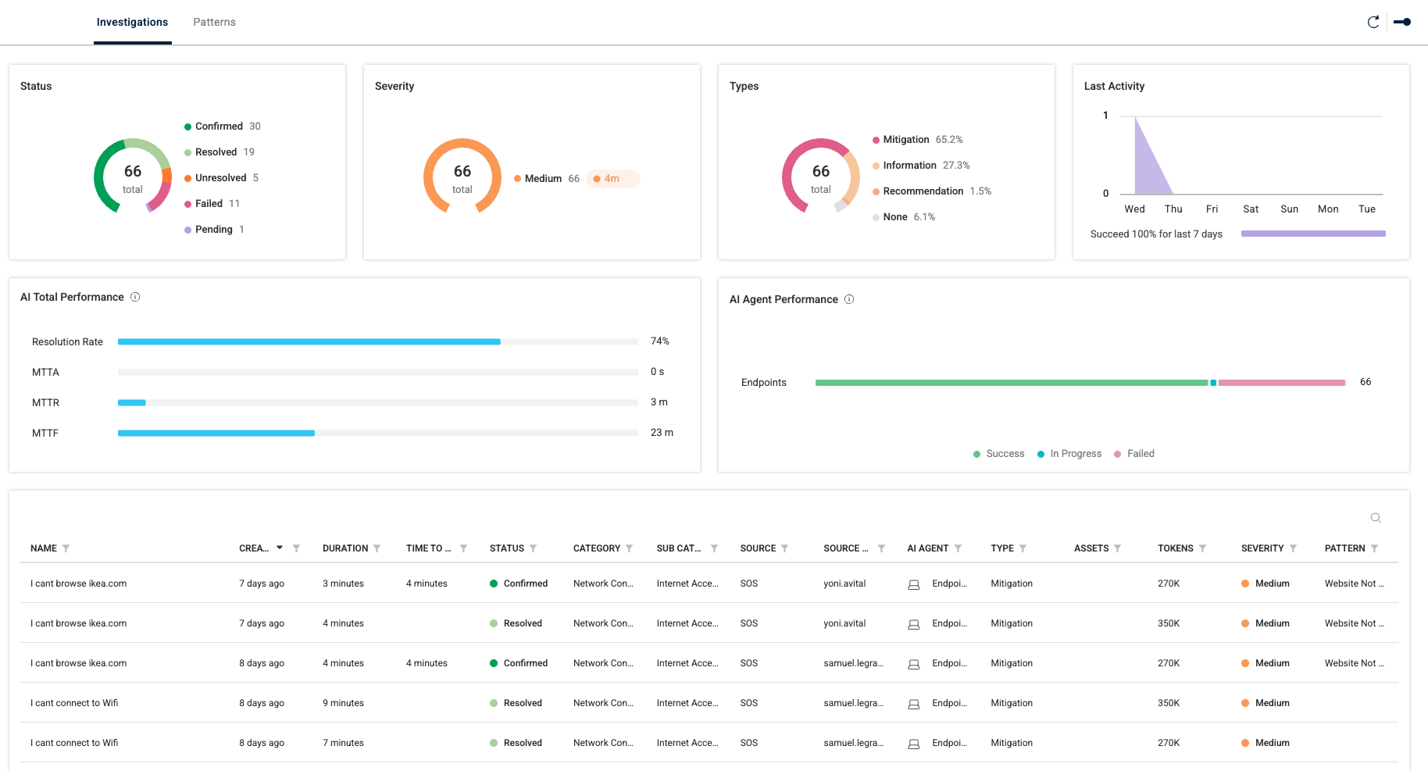Click the SEVERITY column filter icon
The width and height of the screenshot is (1428, 771).
pyautogui.click(x=1293, y=548)
